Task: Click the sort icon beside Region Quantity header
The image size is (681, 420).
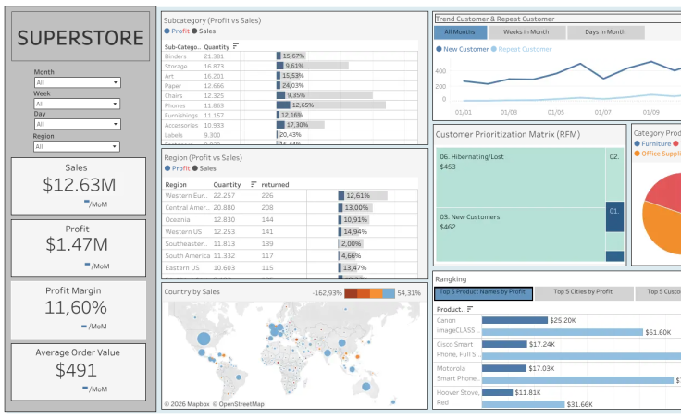Action: click(x=254, y=184)
